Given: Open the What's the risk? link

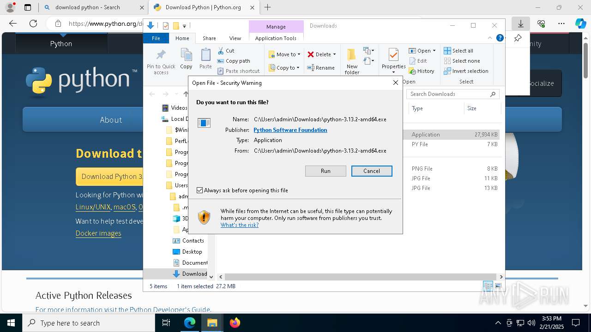Looking at the screenshot, I should click(x=239, y=225).
